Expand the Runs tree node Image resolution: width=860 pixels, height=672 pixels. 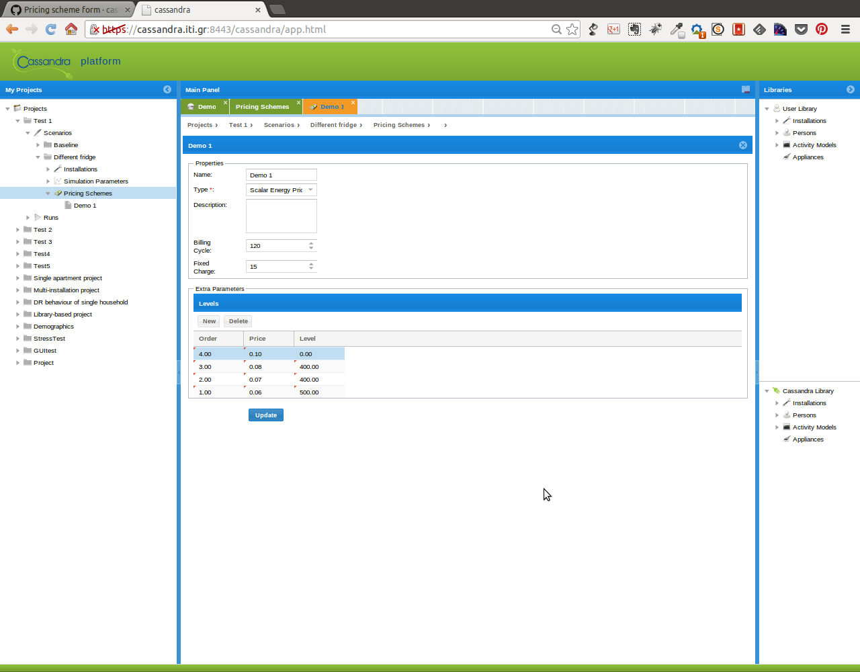[28, 218]
